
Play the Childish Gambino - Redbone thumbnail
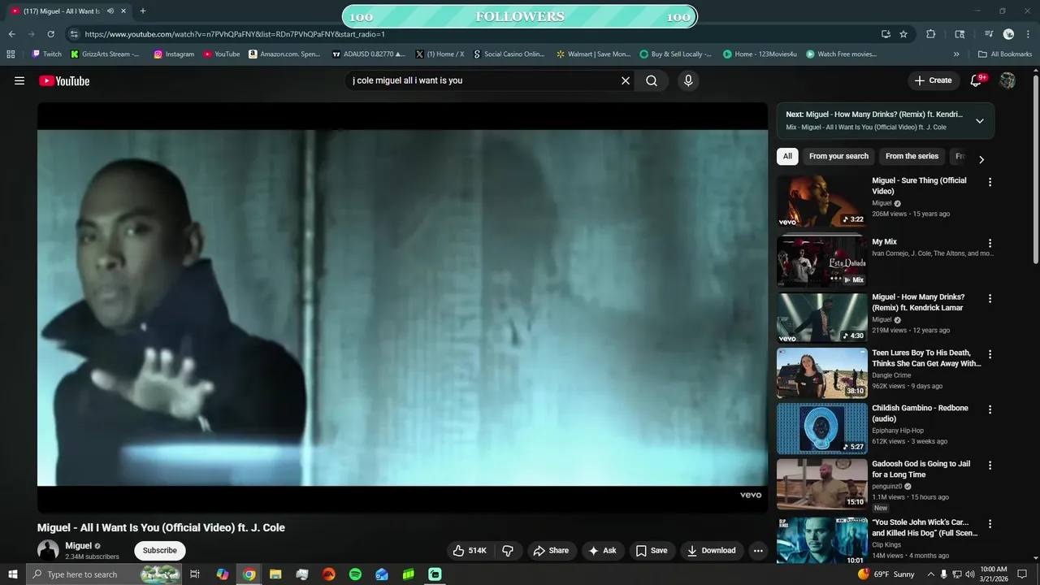click(x=822, y=429)
